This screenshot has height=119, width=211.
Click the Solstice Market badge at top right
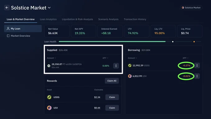[x=191, y=8]
